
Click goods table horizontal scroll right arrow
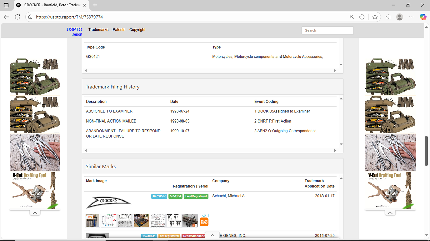pos(335,71)
